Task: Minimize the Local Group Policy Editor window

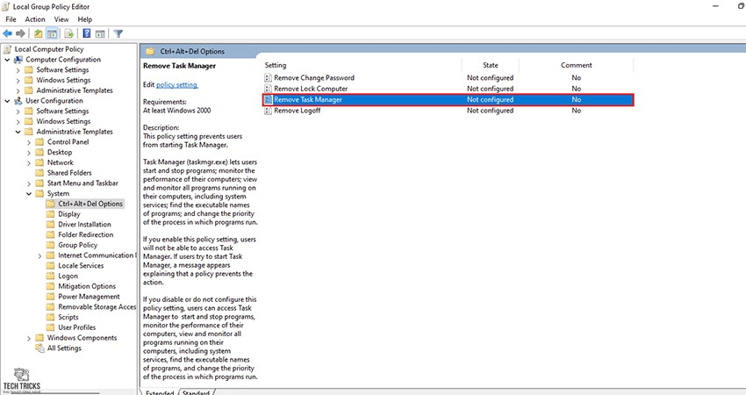Action: tap(716, 6)
